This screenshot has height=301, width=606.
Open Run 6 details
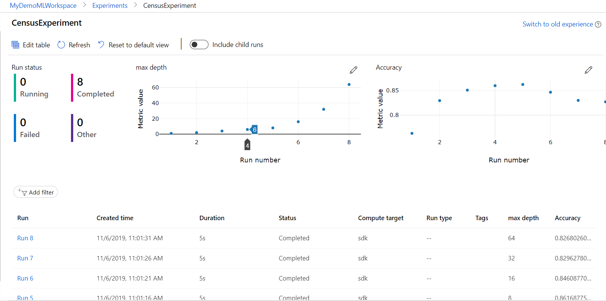tap(25, 278)
